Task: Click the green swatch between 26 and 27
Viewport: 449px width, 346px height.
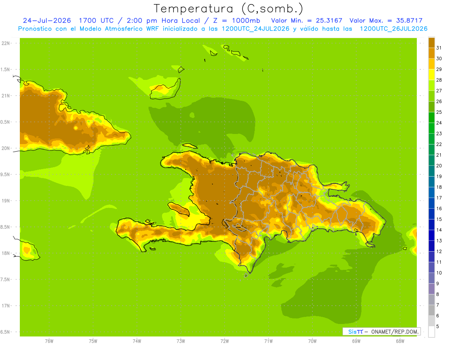Action: click(x=431, y=96)
